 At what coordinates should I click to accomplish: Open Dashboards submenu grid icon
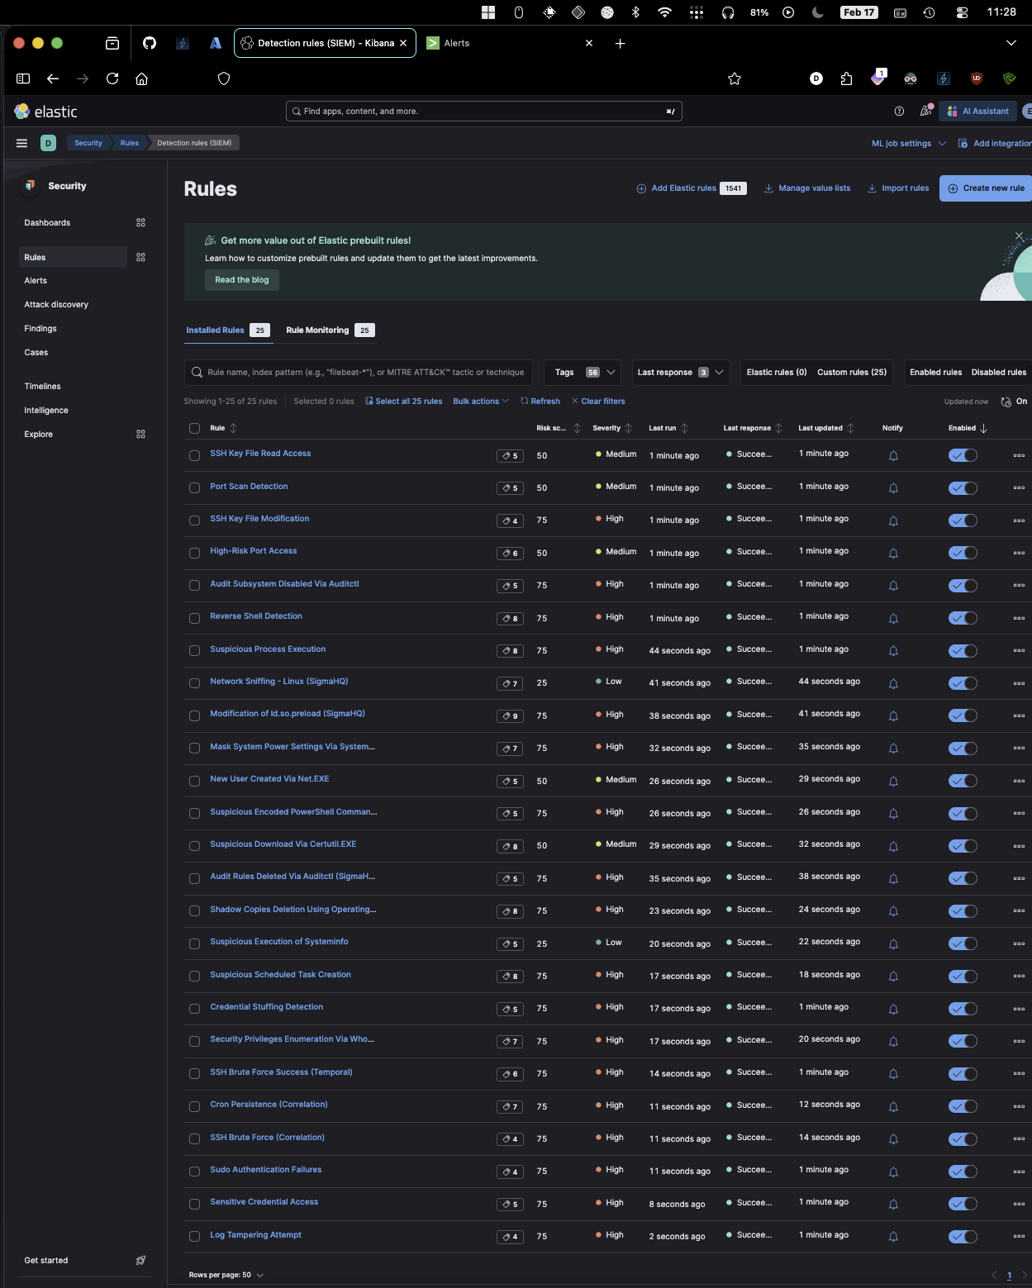pyautogui.click(x=140, y=223)
